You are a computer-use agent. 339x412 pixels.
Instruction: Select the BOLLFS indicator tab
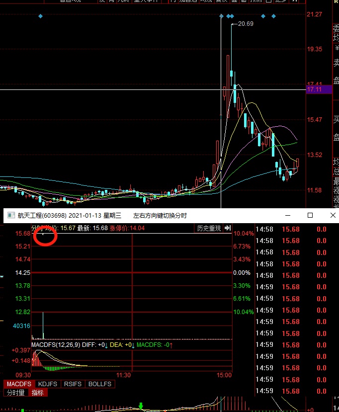point(100,384)
